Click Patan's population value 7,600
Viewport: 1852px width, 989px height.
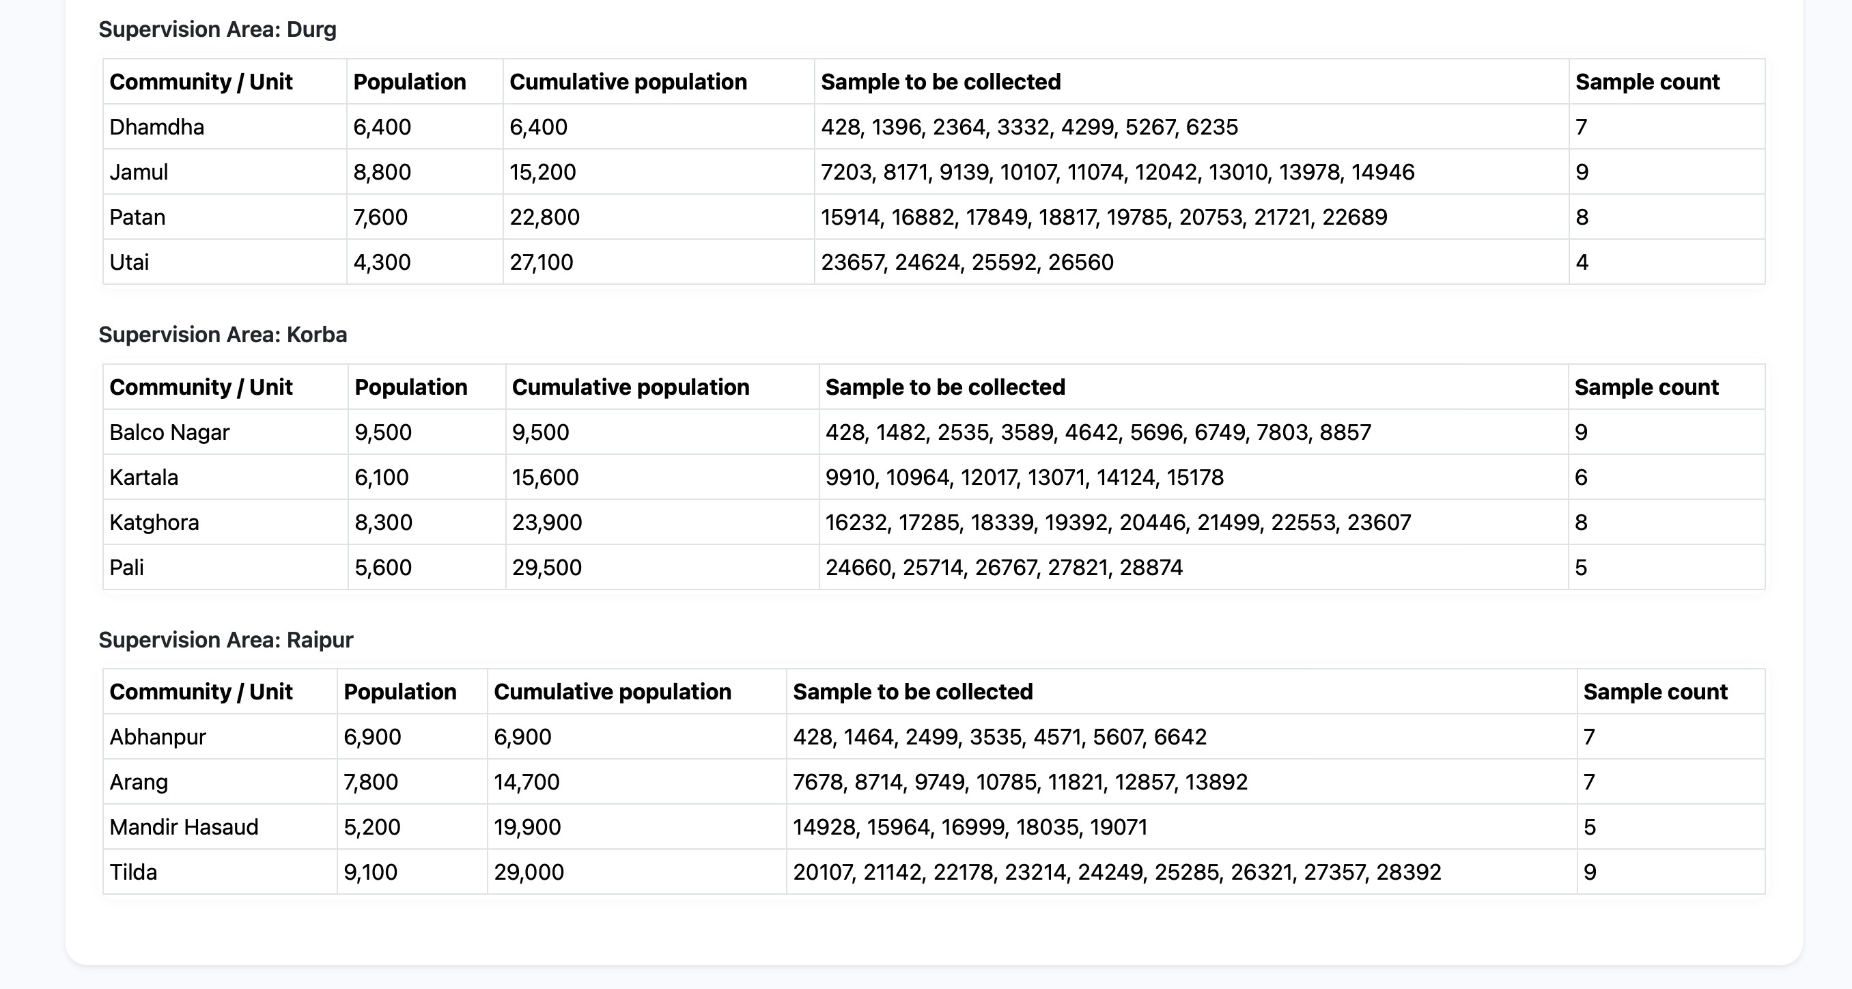[380, 217]
